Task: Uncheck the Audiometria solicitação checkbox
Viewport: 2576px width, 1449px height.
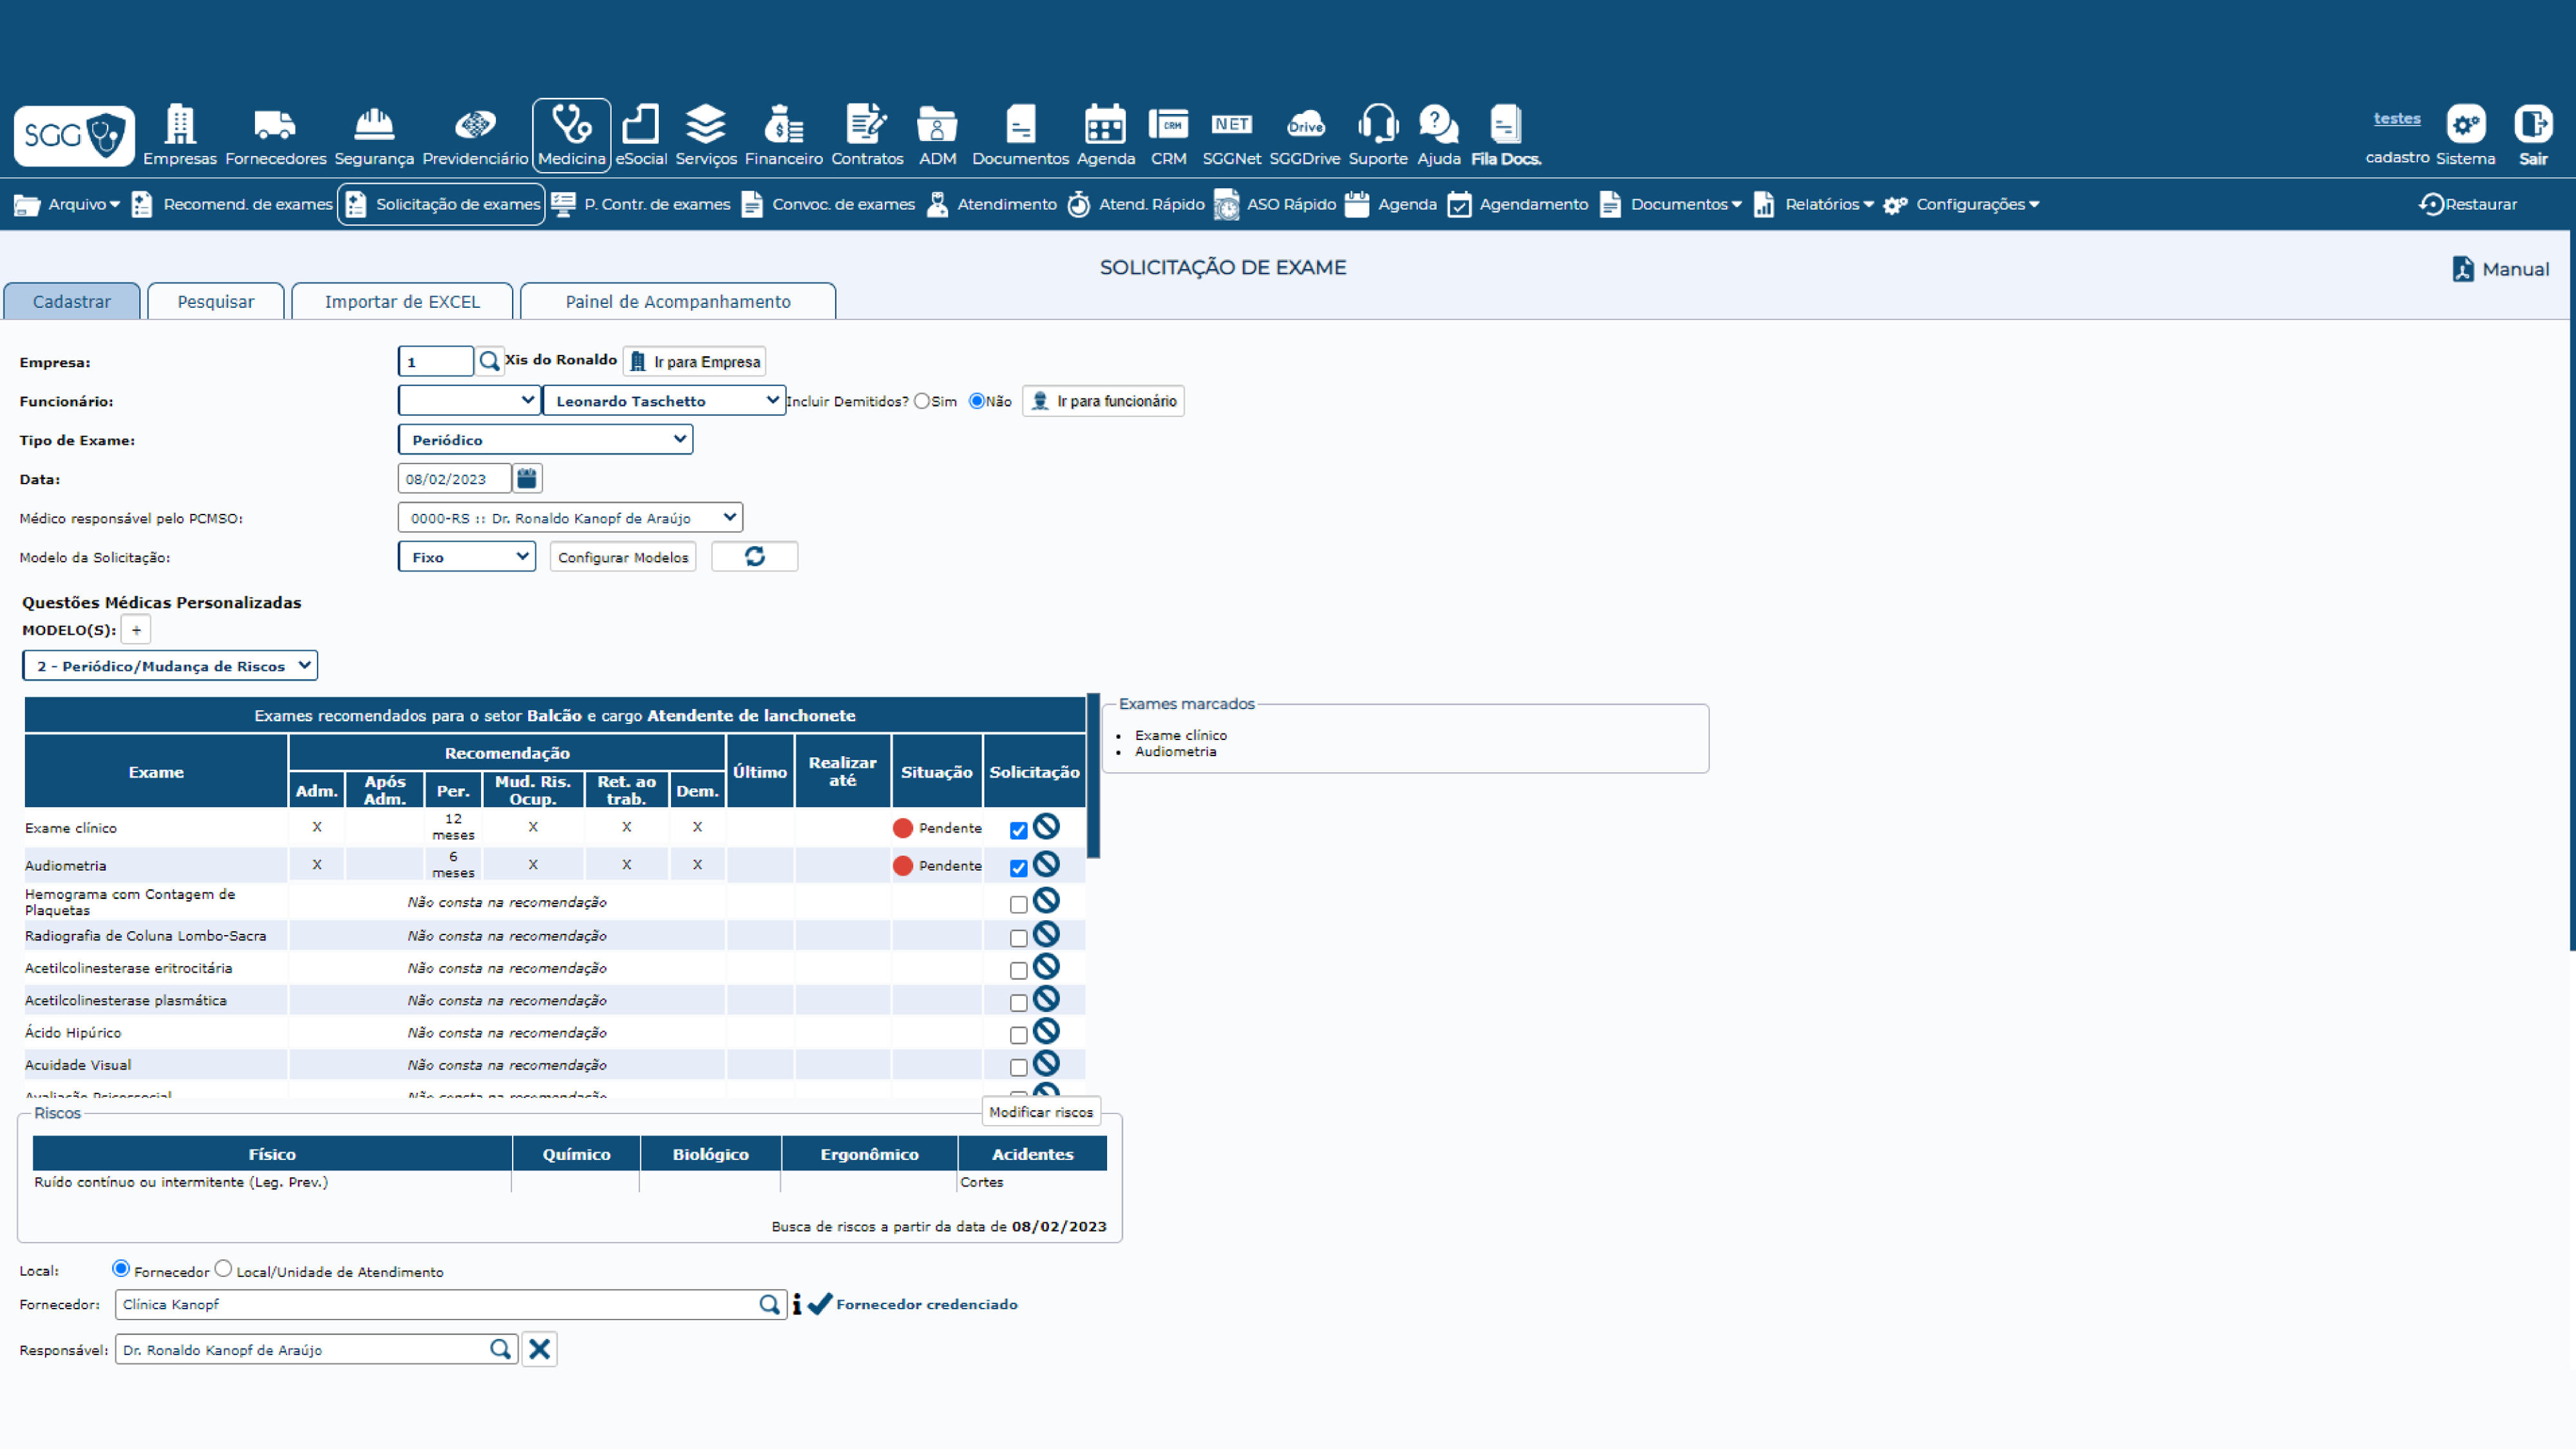Action: coord(1018,868)
